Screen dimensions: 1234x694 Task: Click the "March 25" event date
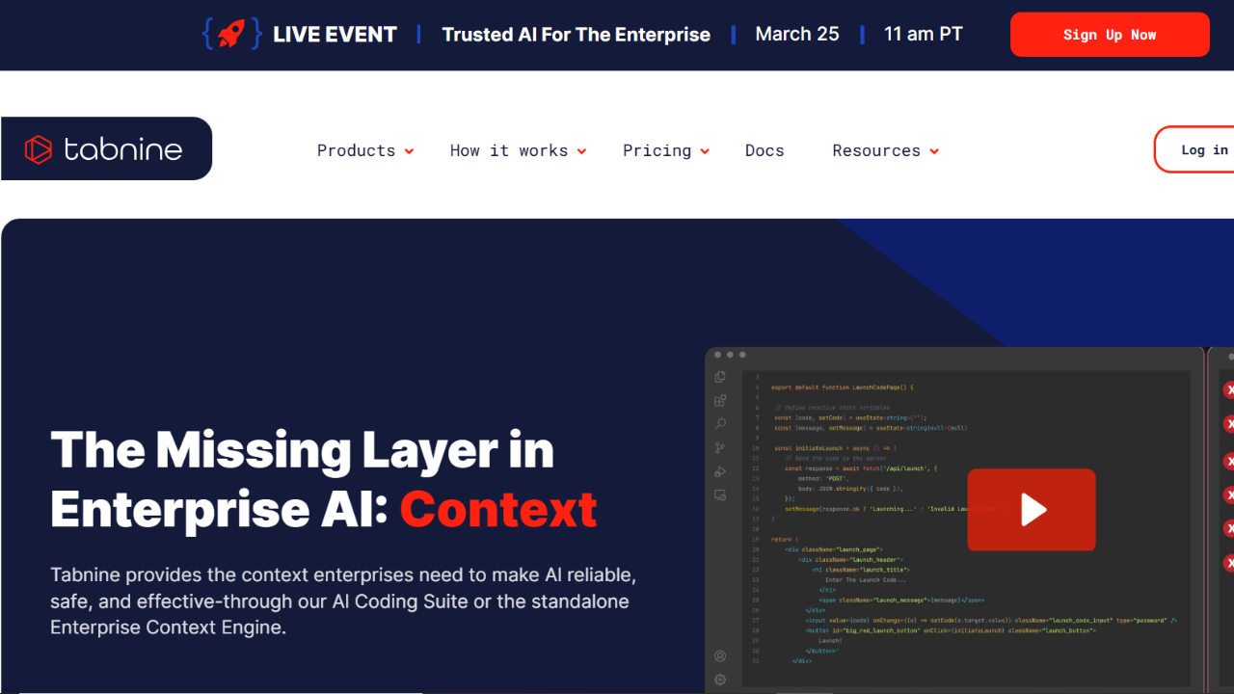point(797,34)
